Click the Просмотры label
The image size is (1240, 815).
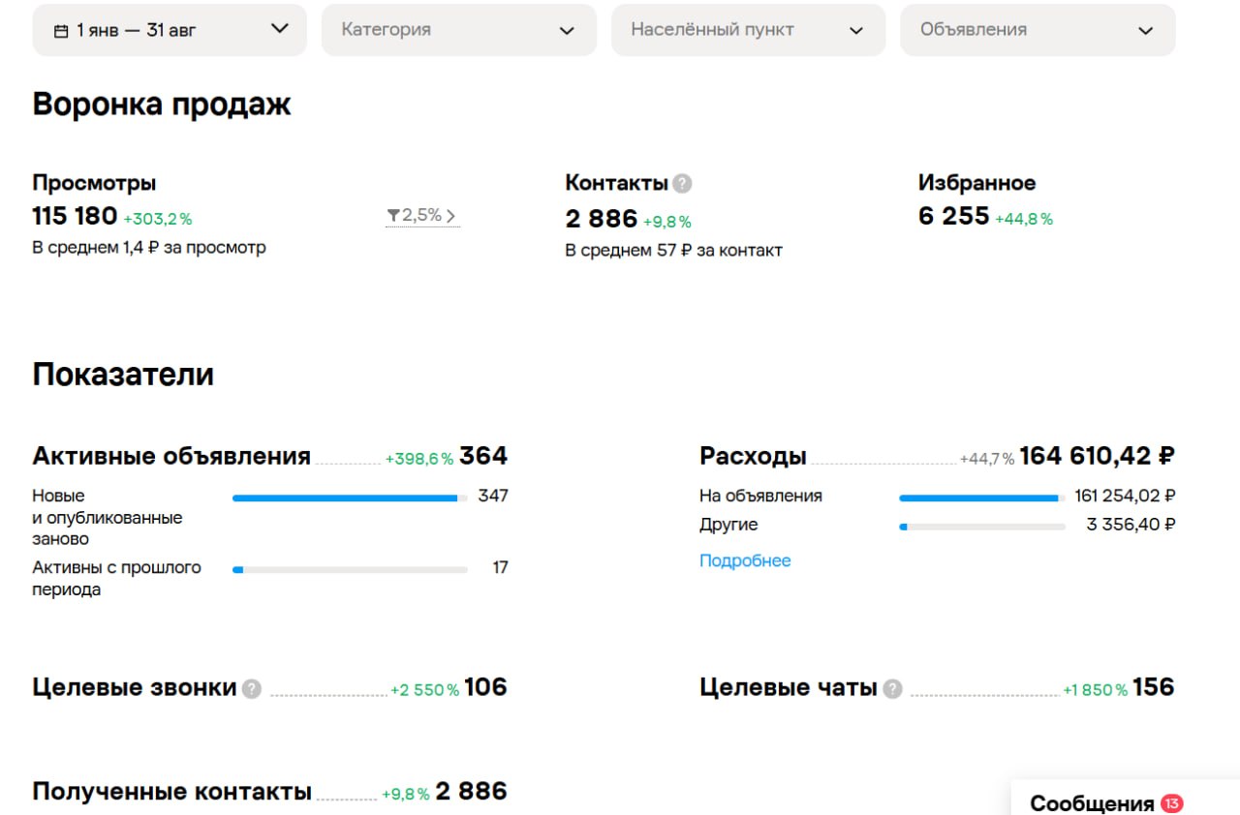94,183
